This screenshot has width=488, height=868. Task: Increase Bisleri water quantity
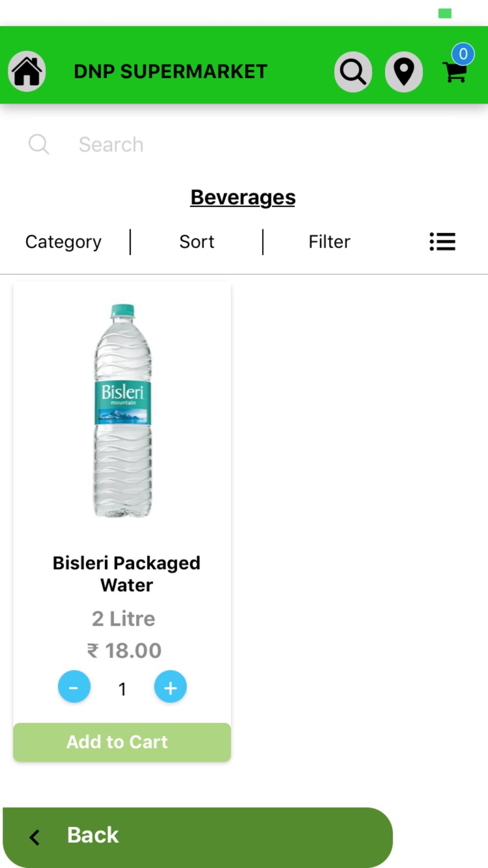pos(170,686)
